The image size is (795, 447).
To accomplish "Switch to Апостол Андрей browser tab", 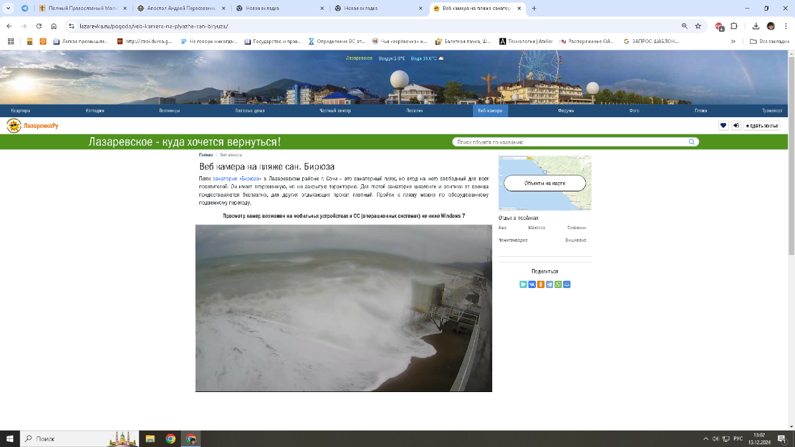I will (180, 8).
